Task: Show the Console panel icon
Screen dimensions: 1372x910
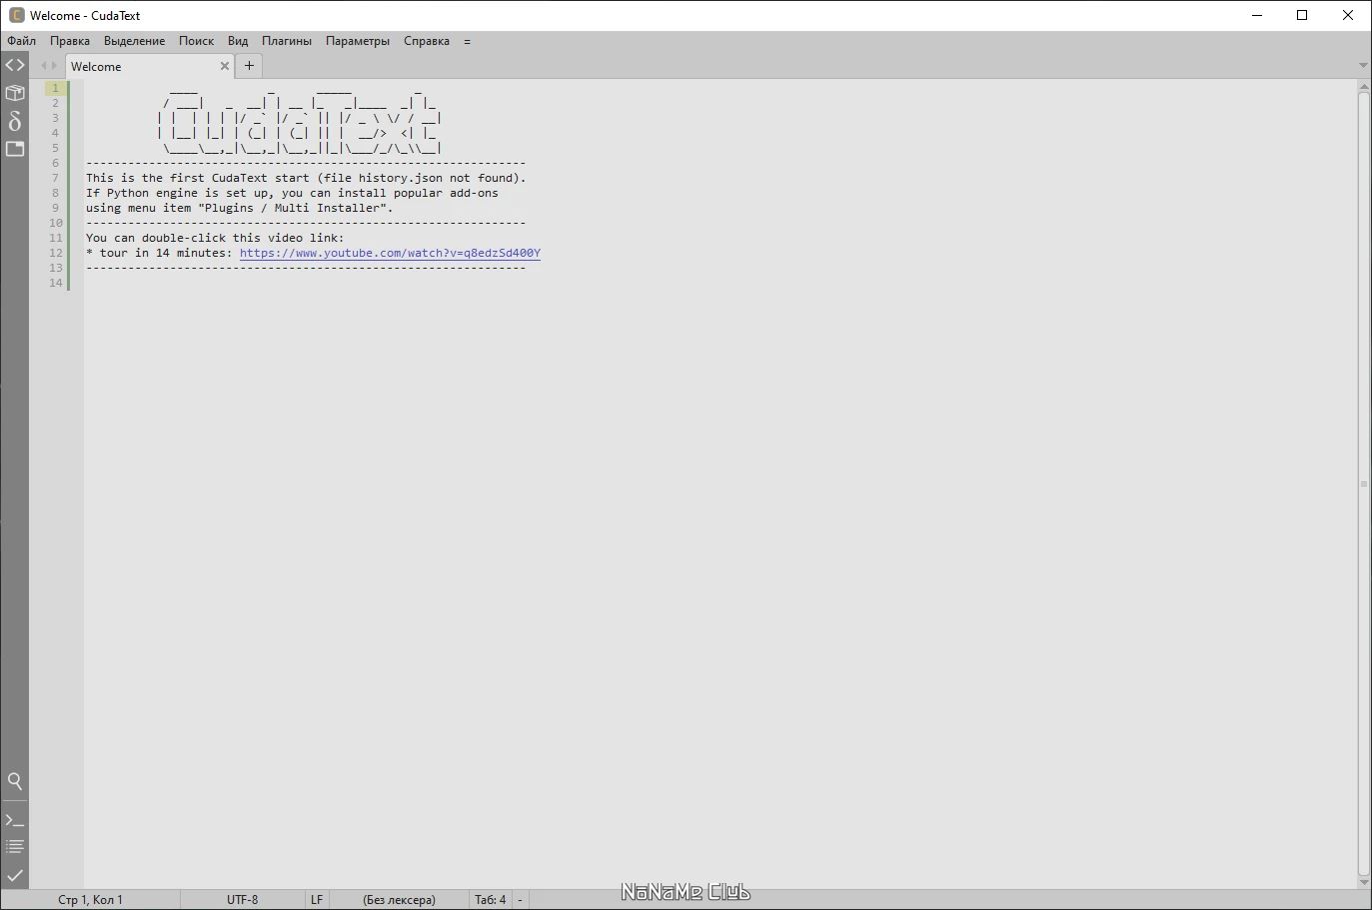Action: click(x=15, y=820)
